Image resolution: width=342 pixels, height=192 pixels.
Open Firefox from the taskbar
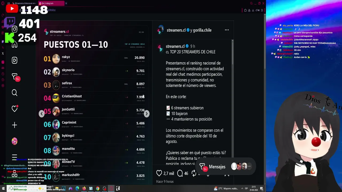84,189
